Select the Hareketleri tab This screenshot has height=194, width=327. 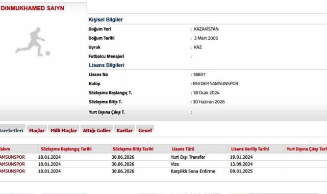(x=12, y=130)
